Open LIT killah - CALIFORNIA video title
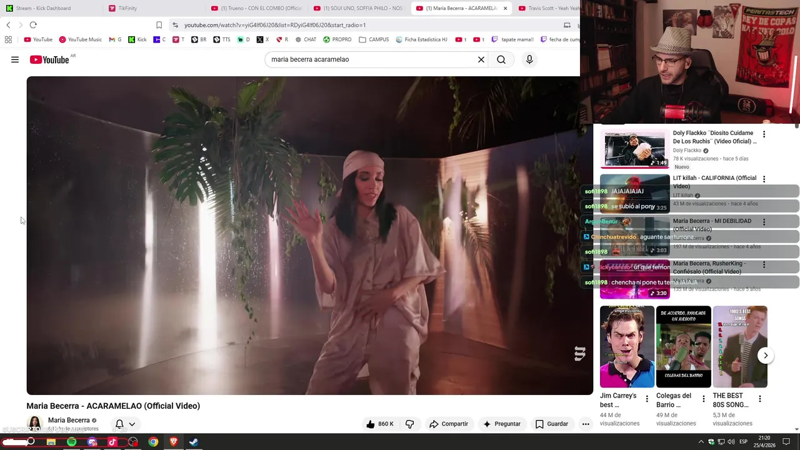The height and width of the screenshot is (450, 800). pyautogui.click(x=714, y=182)
